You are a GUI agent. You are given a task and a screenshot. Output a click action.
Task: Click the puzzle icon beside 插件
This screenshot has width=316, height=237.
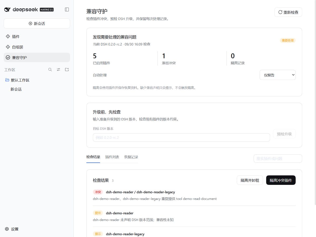point(8,37)
